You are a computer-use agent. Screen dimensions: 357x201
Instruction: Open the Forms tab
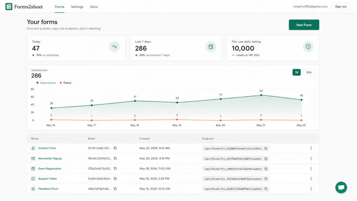pyautogui.click(x=59, y=7)
